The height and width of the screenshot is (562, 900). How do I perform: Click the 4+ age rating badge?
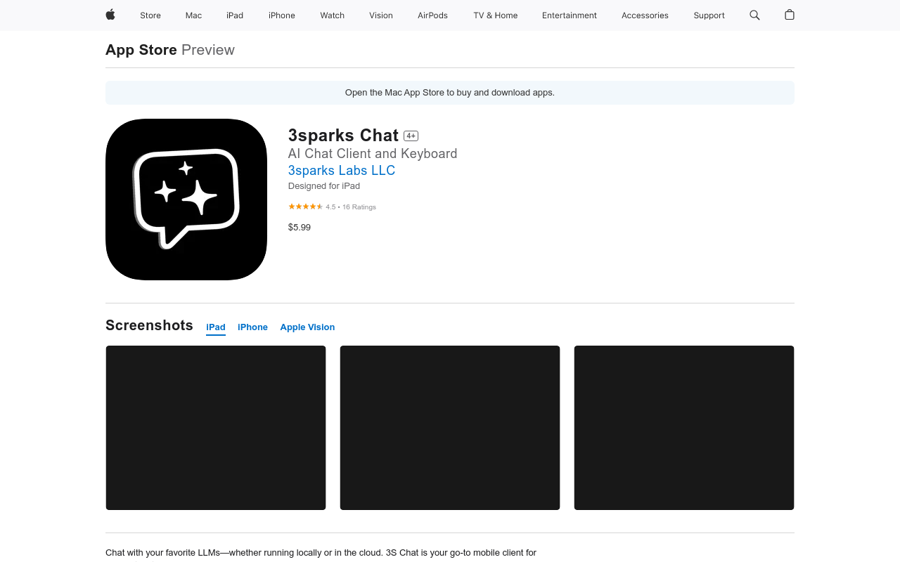point(411,136)
